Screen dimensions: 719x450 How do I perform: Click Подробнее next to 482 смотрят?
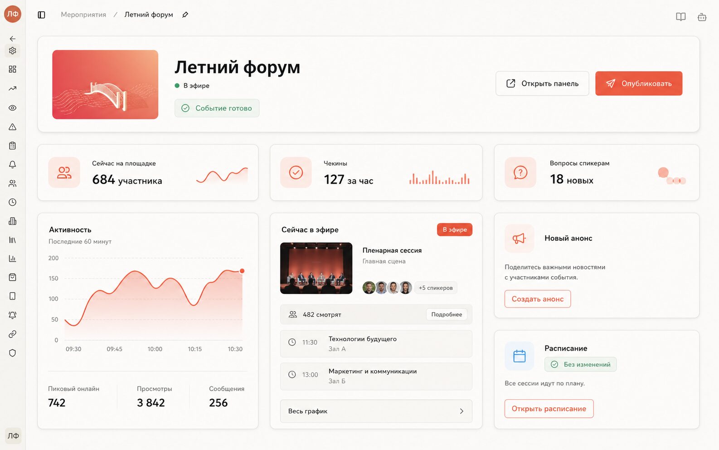tap(447, 314)
